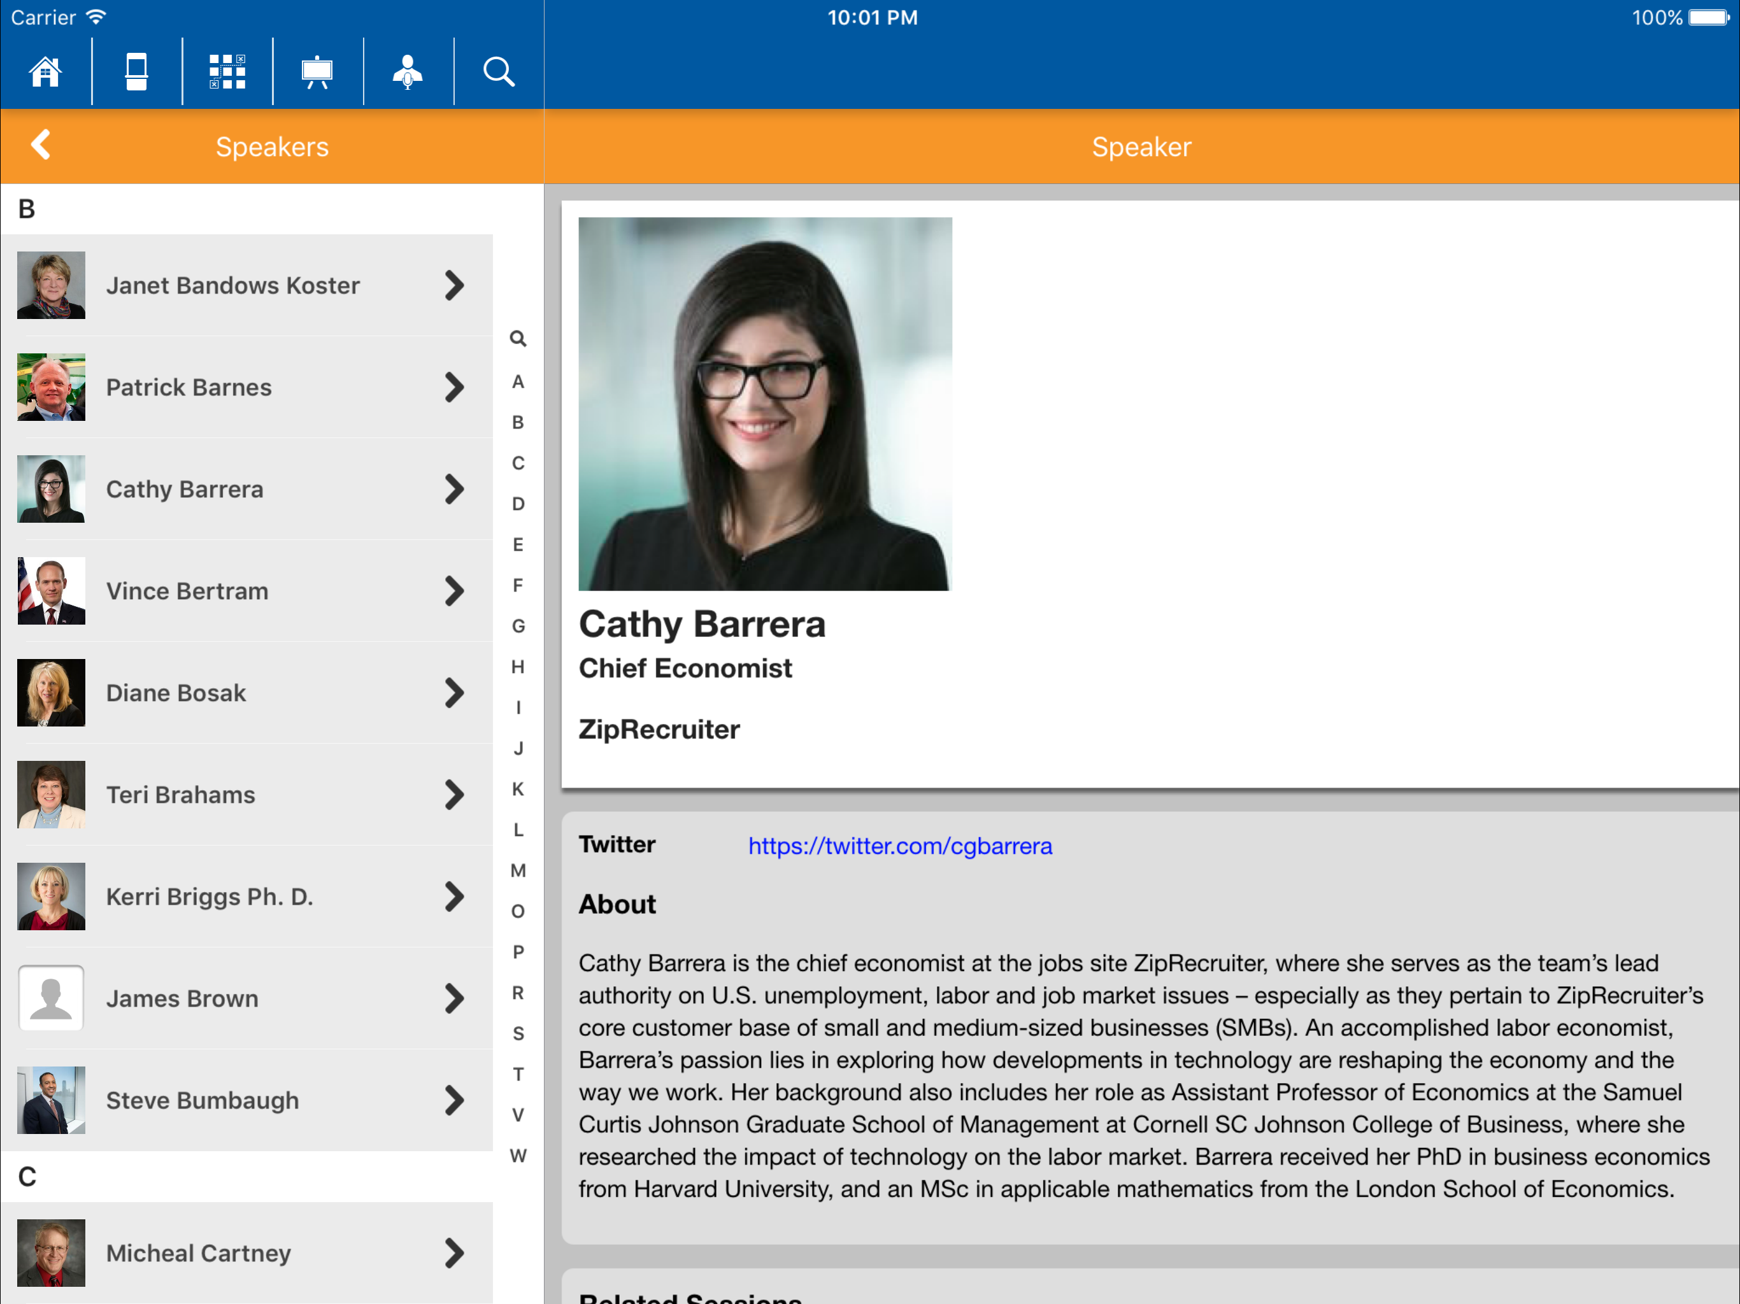Image resolution: width=1740 pixels, height=1304 pixels.
Task: Open the Home icon in top toolbar
Action: pos(45,71)
